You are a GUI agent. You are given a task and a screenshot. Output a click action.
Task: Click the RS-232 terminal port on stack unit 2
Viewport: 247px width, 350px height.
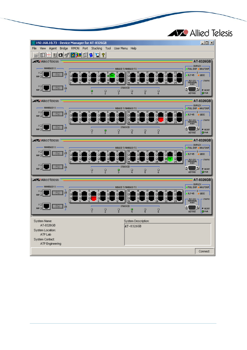[x=192, y=128]
